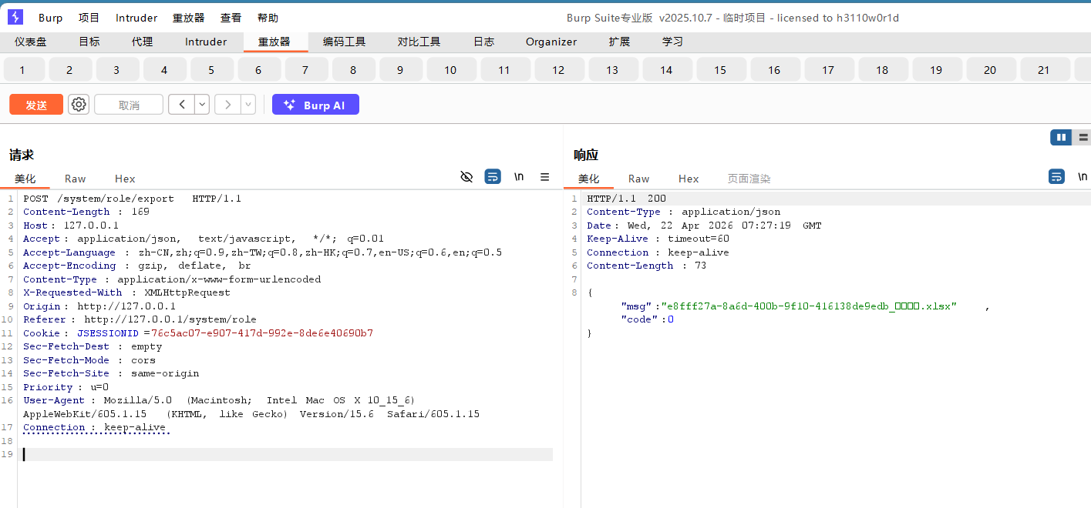Select repeater tab 9

point(399,70)
